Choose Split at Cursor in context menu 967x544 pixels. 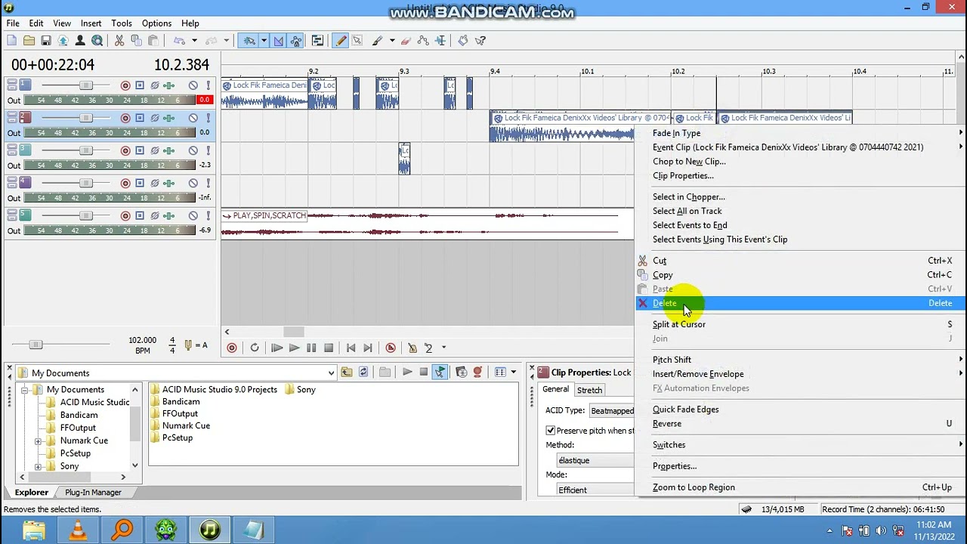tap(801, 324)
